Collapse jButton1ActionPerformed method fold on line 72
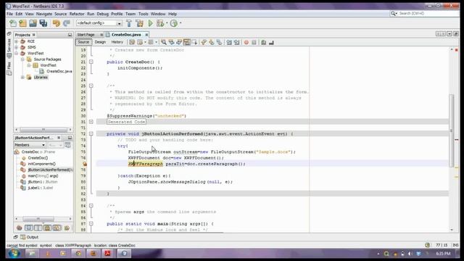 point(91,133)
